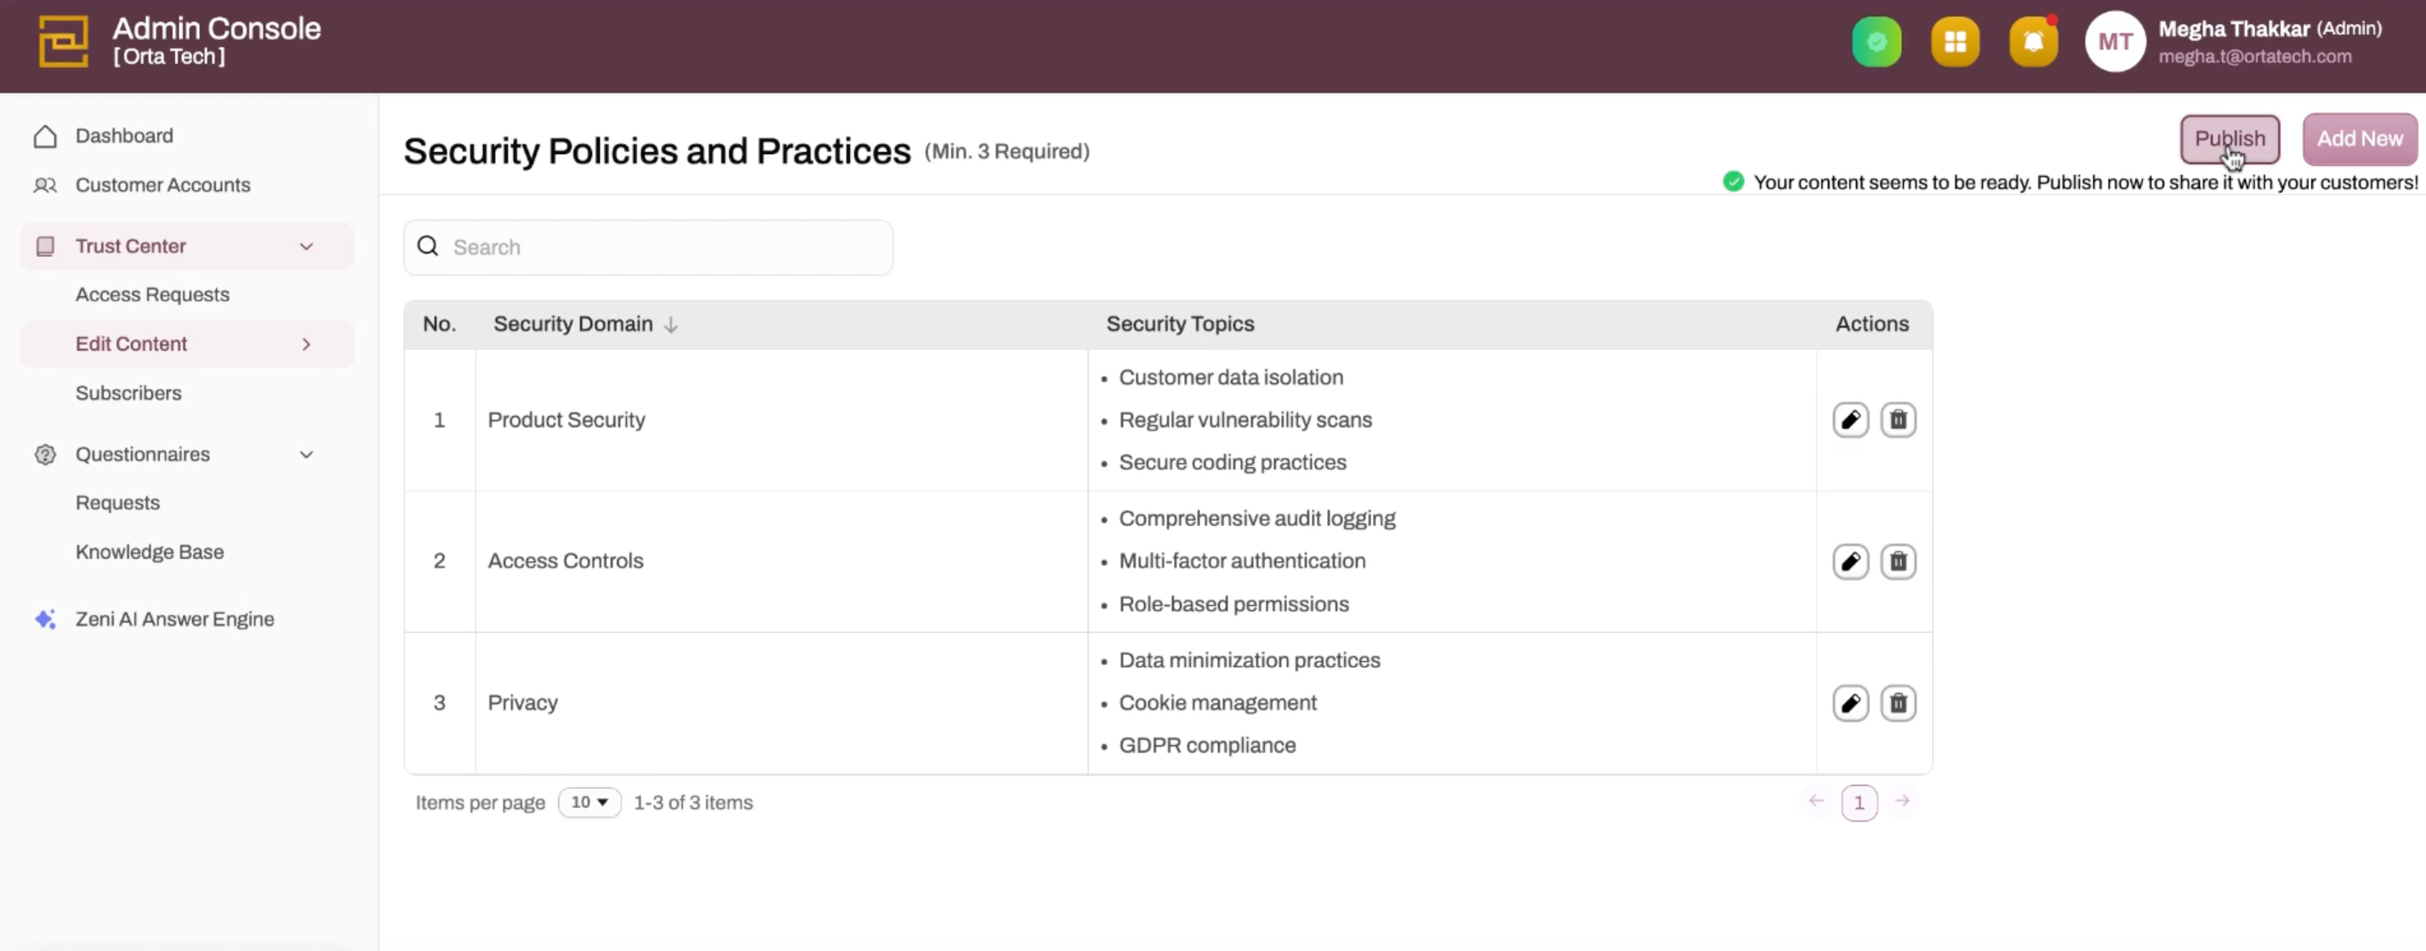Open the notifications bell
Screen dimensions: 2426x951
click(x=2033, y=43)
